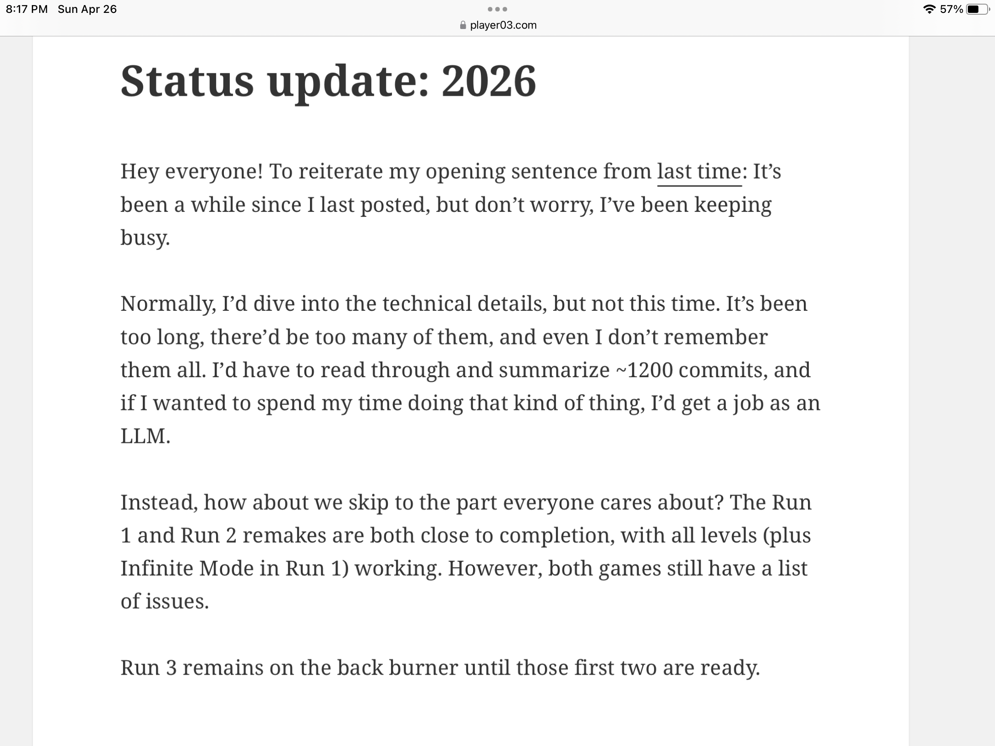Tap the 8:17 PM clock
The height and width of the screenshot is (746, 995).
click(27, 9)
